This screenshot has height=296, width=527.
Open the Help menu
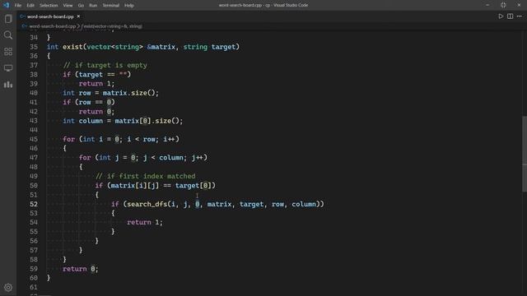(x=129, y=6)
